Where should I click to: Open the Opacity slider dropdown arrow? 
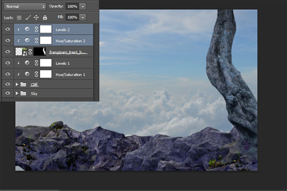click(83, 7)
